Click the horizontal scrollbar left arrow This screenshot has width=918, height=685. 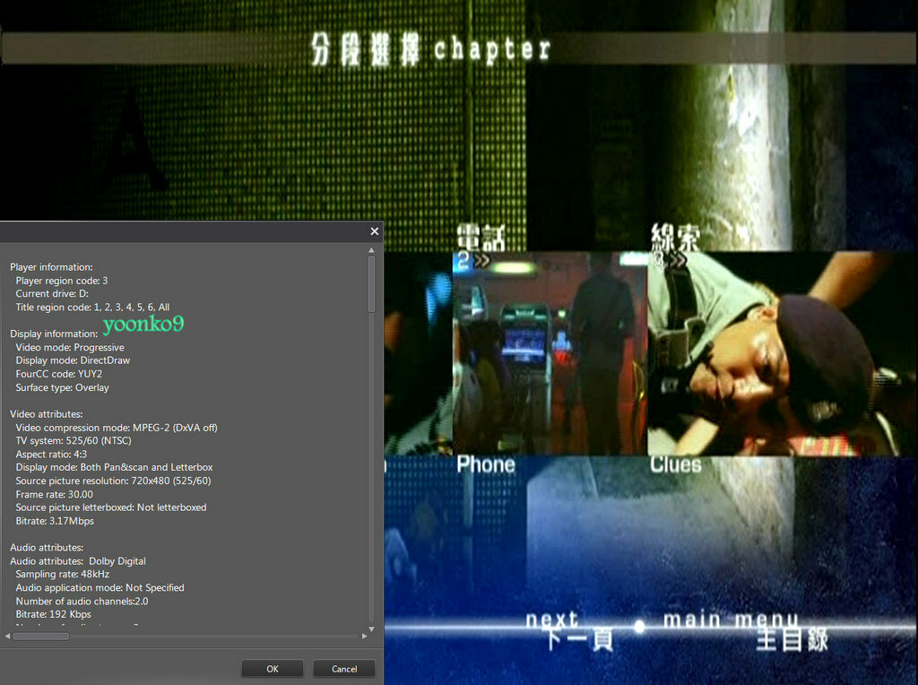[x=7, y=637]
